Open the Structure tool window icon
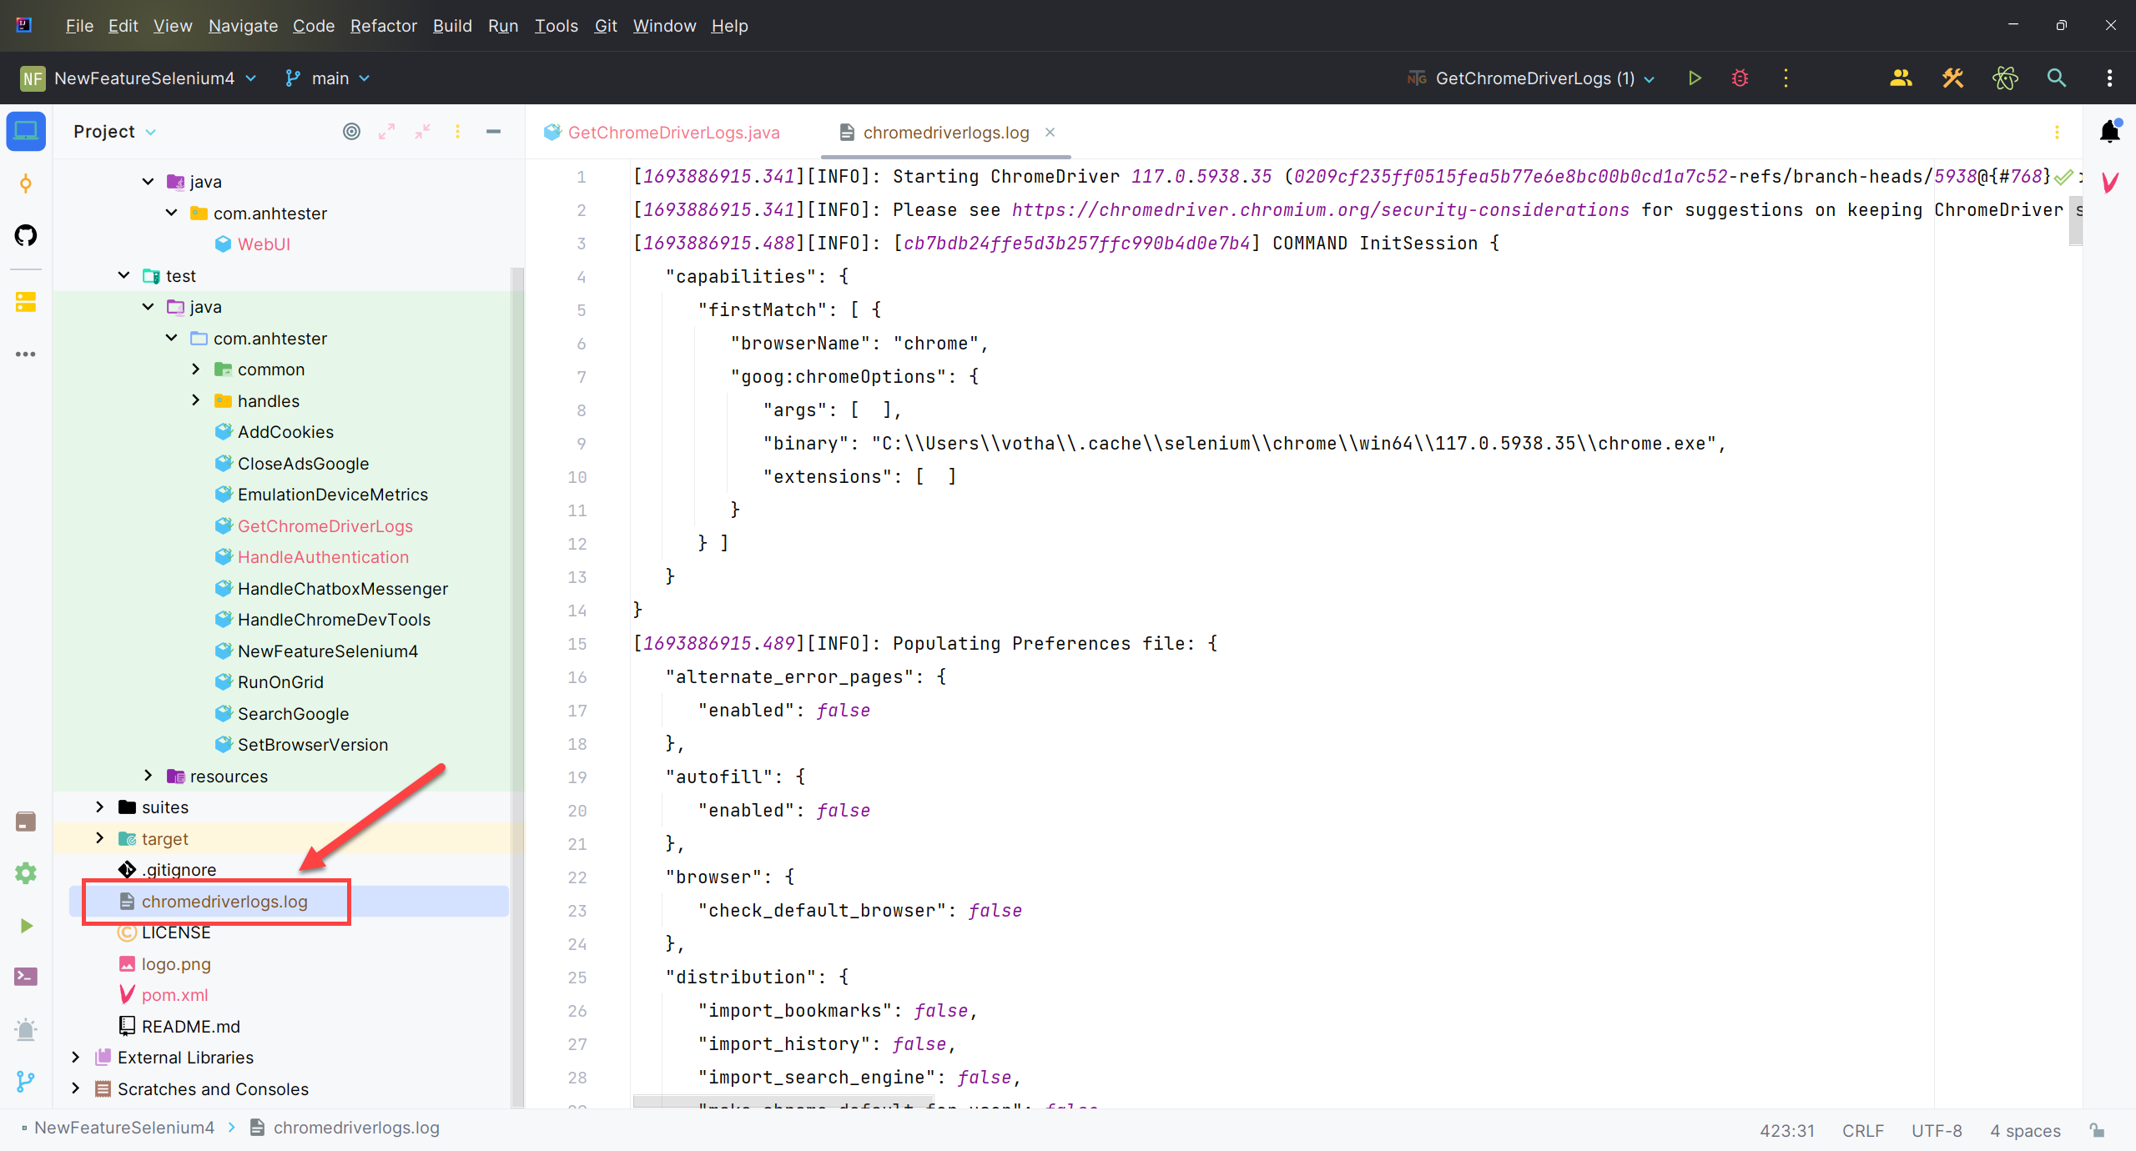 tap(26, 302)
